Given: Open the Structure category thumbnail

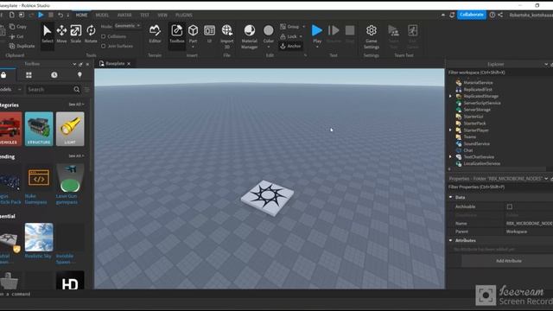Looking at the screenshot, I should tap(39, 129).
